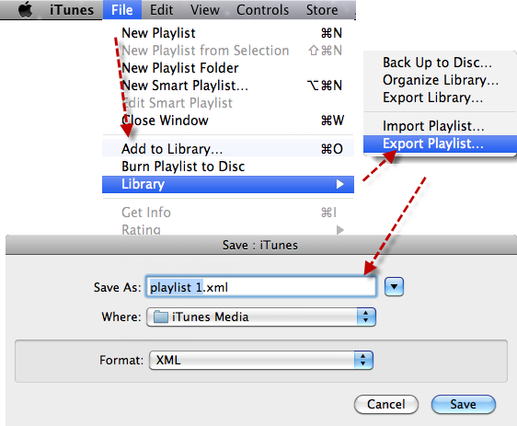The height and width of the screenshot is (426, 517).
Task: Open the Format XML dropdown
Action: pyautogui.click(x=261, y=360)
